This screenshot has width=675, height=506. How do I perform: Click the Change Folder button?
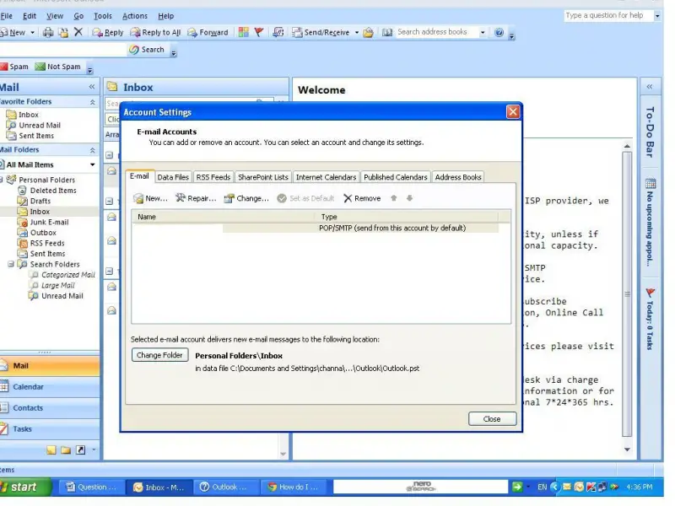159,355
